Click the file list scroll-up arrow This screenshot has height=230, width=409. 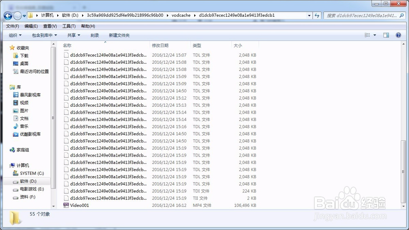403,44
